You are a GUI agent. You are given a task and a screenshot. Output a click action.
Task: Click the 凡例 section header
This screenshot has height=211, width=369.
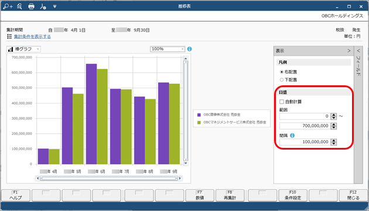point(314,63)
